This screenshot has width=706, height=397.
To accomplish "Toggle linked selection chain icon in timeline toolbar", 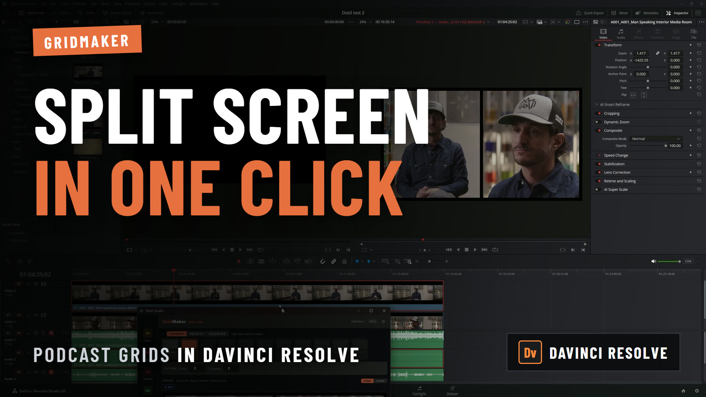I will (334, 261).
